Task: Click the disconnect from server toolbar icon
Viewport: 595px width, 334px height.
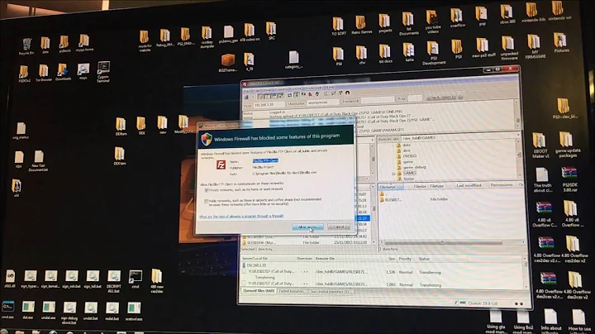Action: (310, 94)
